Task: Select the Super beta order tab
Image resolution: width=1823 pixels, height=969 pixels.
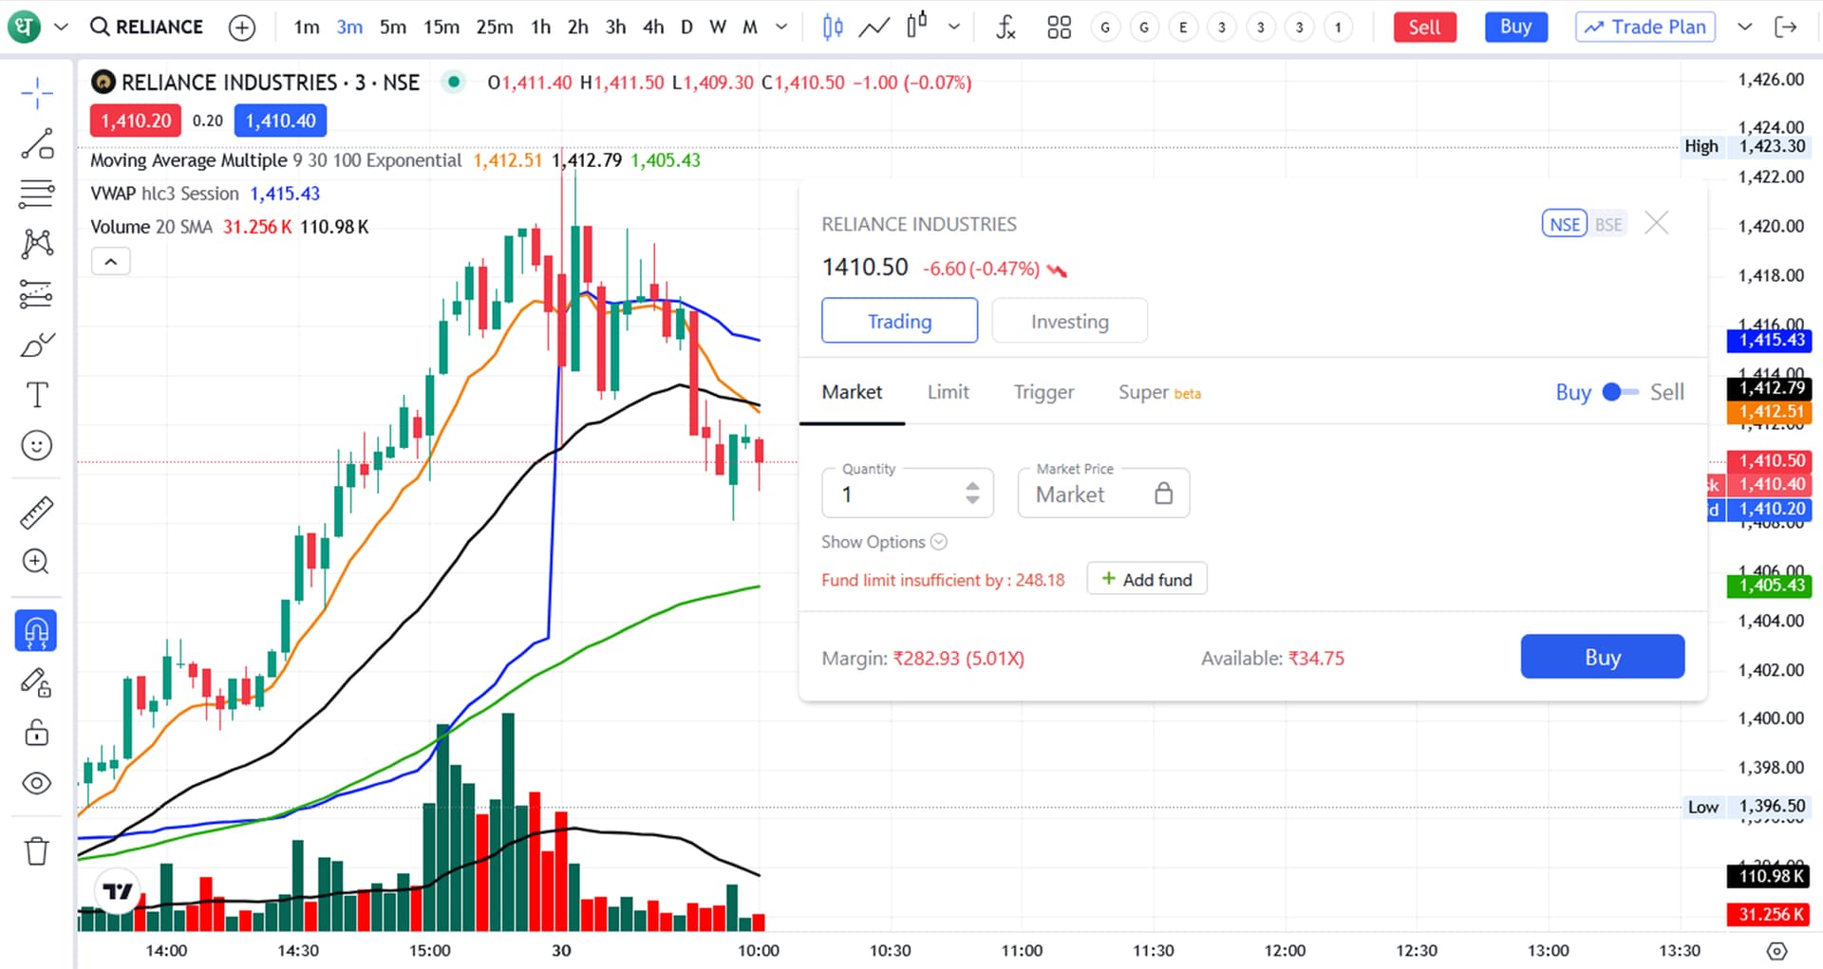Action: pyautogui.click(x=1159, y=392)
